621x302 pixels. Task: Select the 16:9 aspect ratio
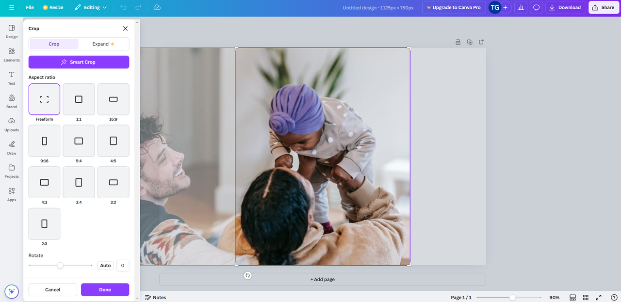[113, 99]
